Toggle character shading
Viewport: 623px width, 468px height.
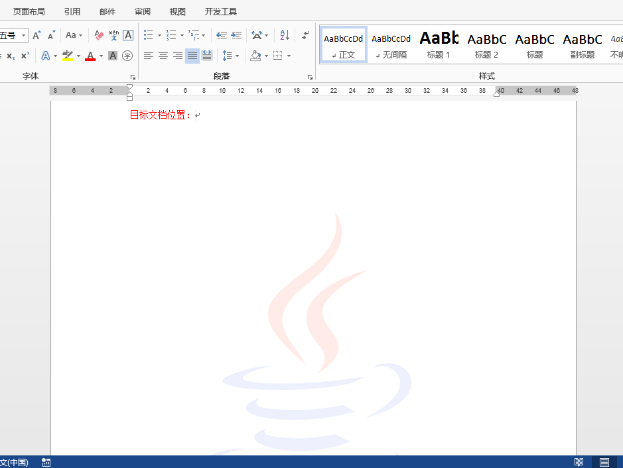113,56
